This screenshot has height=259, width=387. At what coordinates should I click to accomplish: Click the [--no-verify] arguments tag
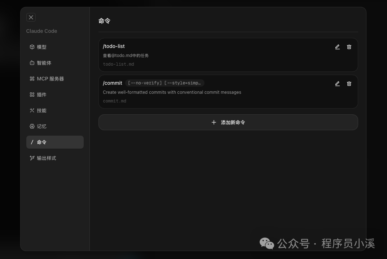pyautogui.click(x=165, y=83)
